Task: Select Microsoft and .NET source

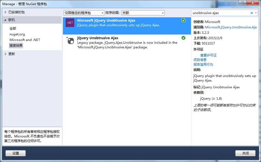Action: [x=25, y=40]
